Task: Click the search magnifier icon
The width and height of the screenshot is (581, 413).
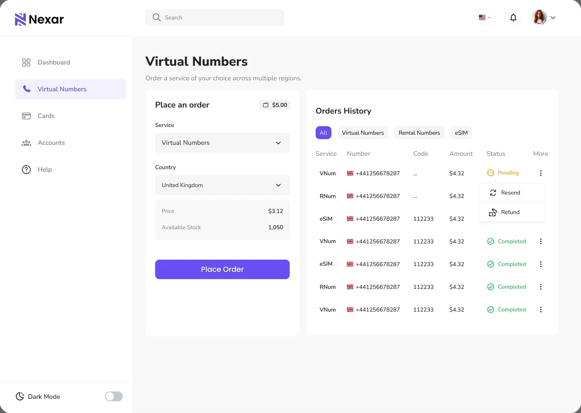Action: [x=157, y=17]
